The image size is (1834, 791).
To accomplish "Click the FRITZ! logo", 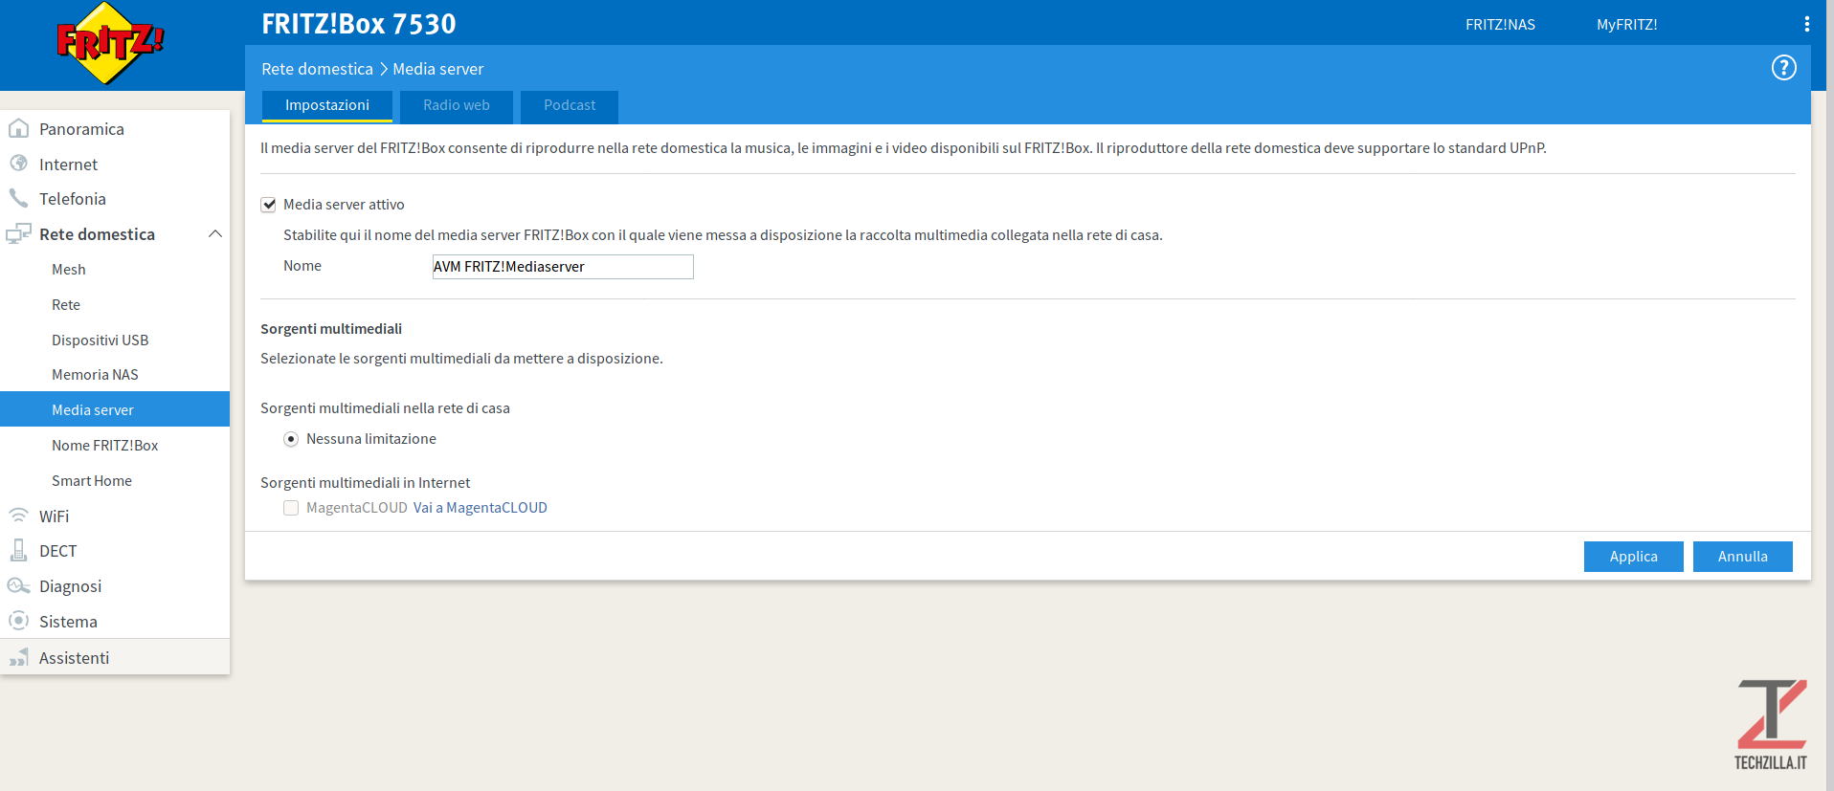I will (x=110, y=43).
